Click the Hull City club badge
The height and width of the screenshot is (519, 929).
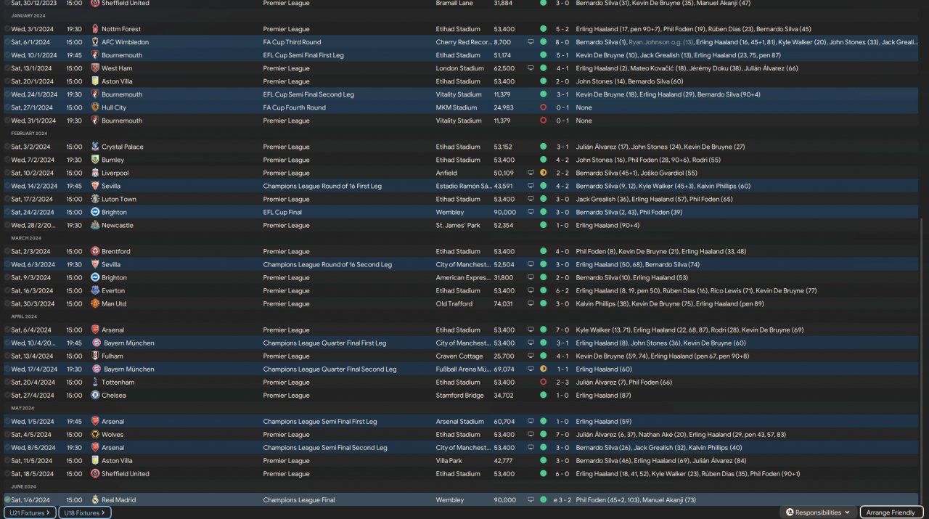[x=95, y=107]
